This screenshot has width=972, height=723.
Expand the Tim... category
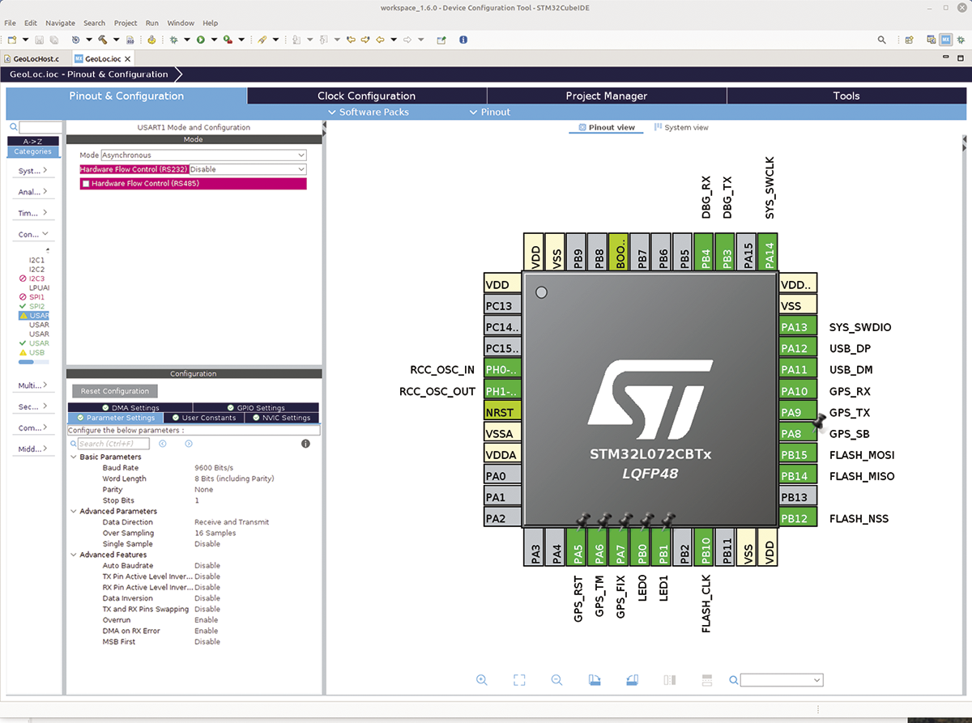(x=32, y=213)
